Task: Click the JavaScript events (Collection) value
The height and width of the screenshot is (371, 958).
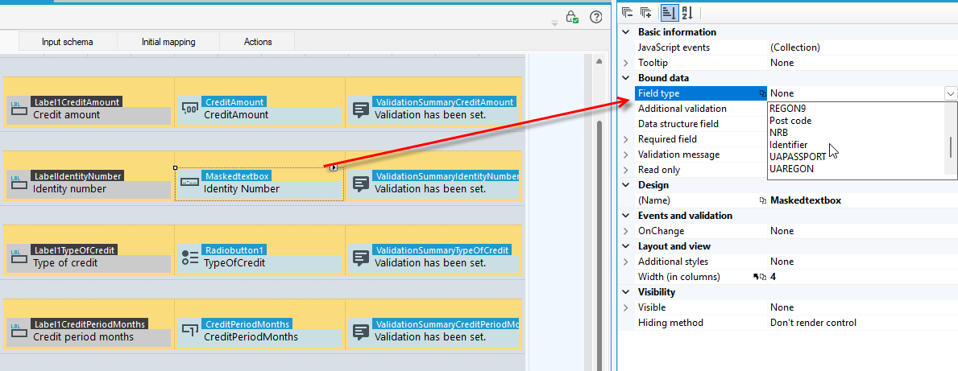Action: coord(795,47)
